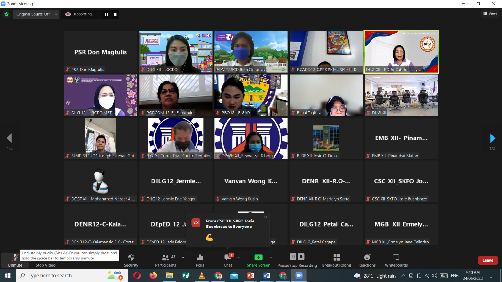The image size is (502, 282).
Task: Open the Reactions smiley icon
Action: [367, 257]
